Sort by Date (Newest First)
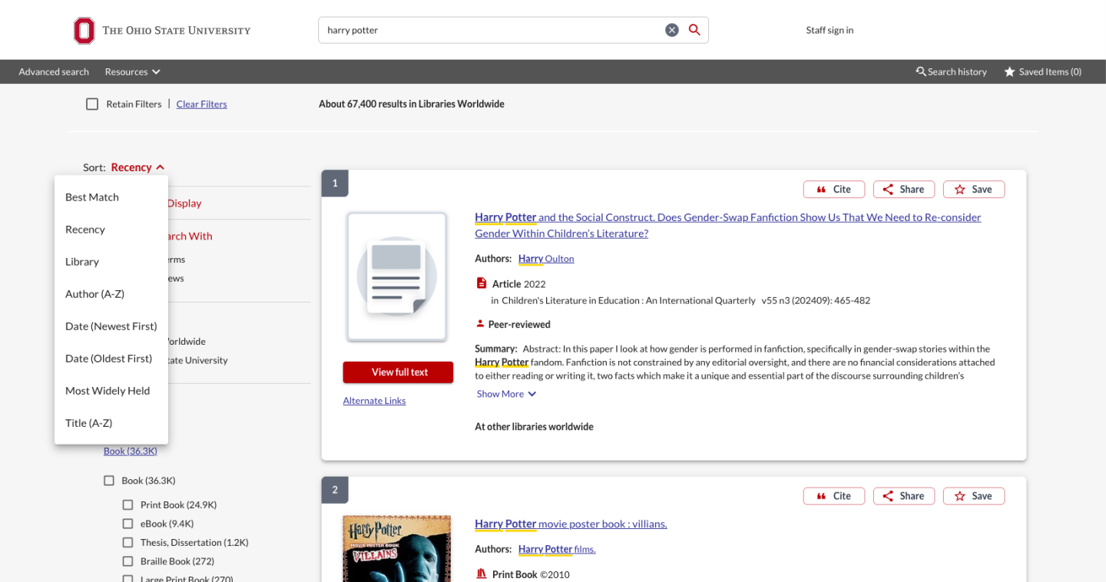Viewport: 1106px width, 582px height. tap(111, 326)
